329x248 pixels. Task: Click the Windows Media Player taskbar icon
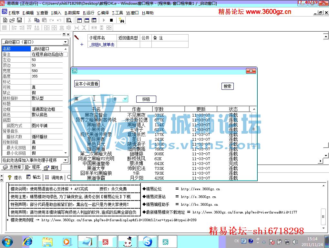[67, 242]
